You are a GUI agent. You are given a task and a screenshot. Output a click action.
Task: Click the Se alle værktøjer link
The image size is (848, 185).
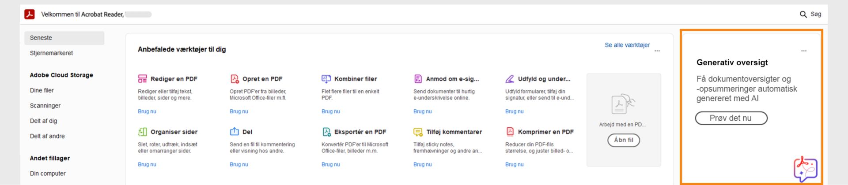[x=627, y=45]
